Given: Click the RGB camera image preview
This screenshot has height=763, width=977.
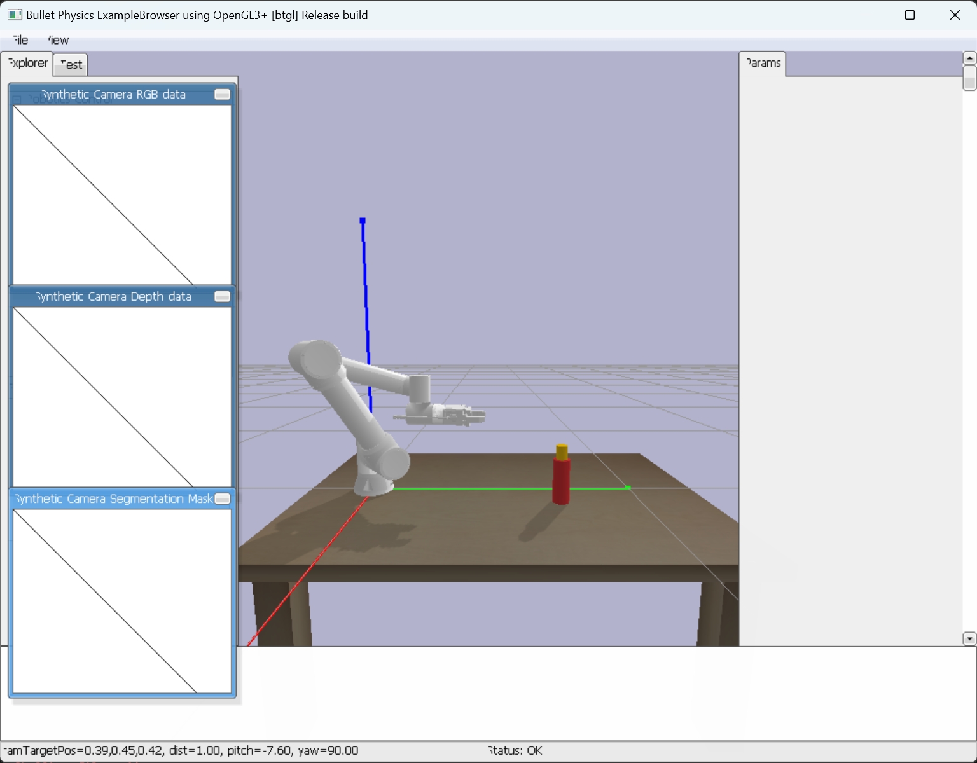Looking at the screenshot, I should (122, 195).
